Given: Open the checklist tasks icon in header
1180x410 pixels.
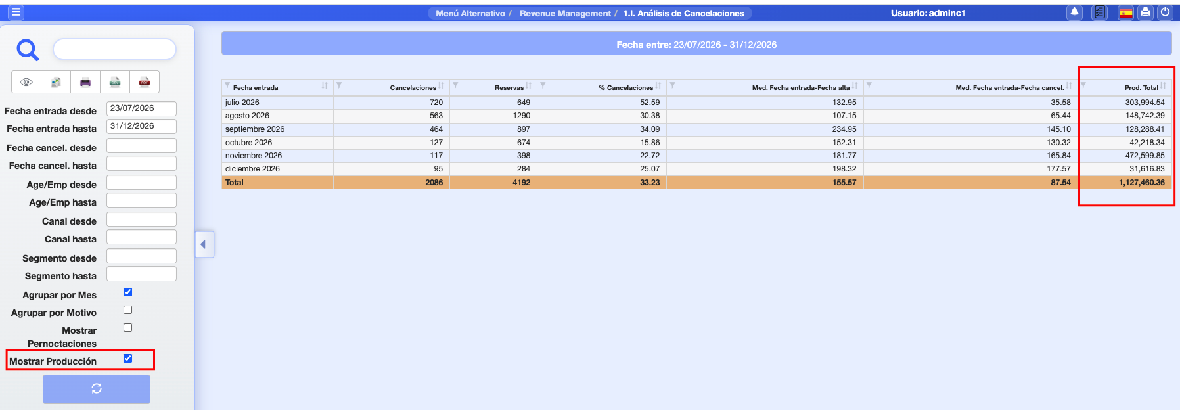Looking at the screenshot, I should (1099, 12).
